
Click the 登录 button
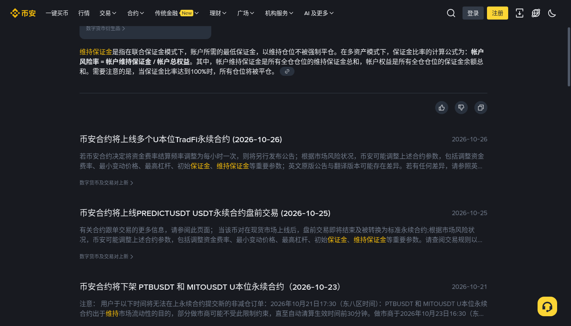[x=473, y=13]
